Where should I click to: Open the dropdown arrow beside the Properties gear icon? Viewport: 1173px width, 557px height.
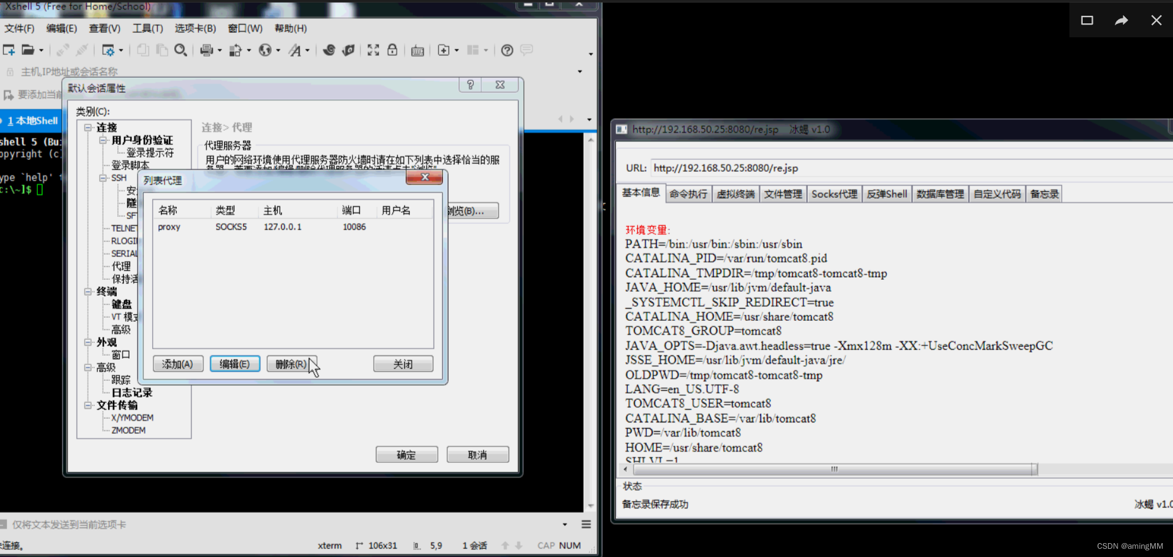pos(121,51)
